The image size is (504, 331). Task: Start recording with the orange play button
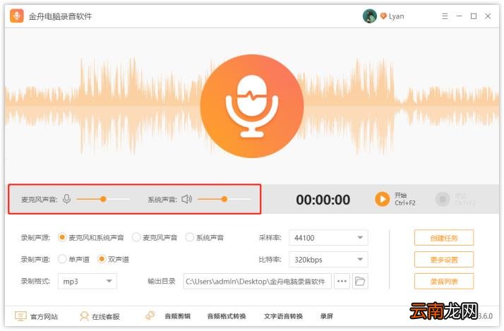382,199
